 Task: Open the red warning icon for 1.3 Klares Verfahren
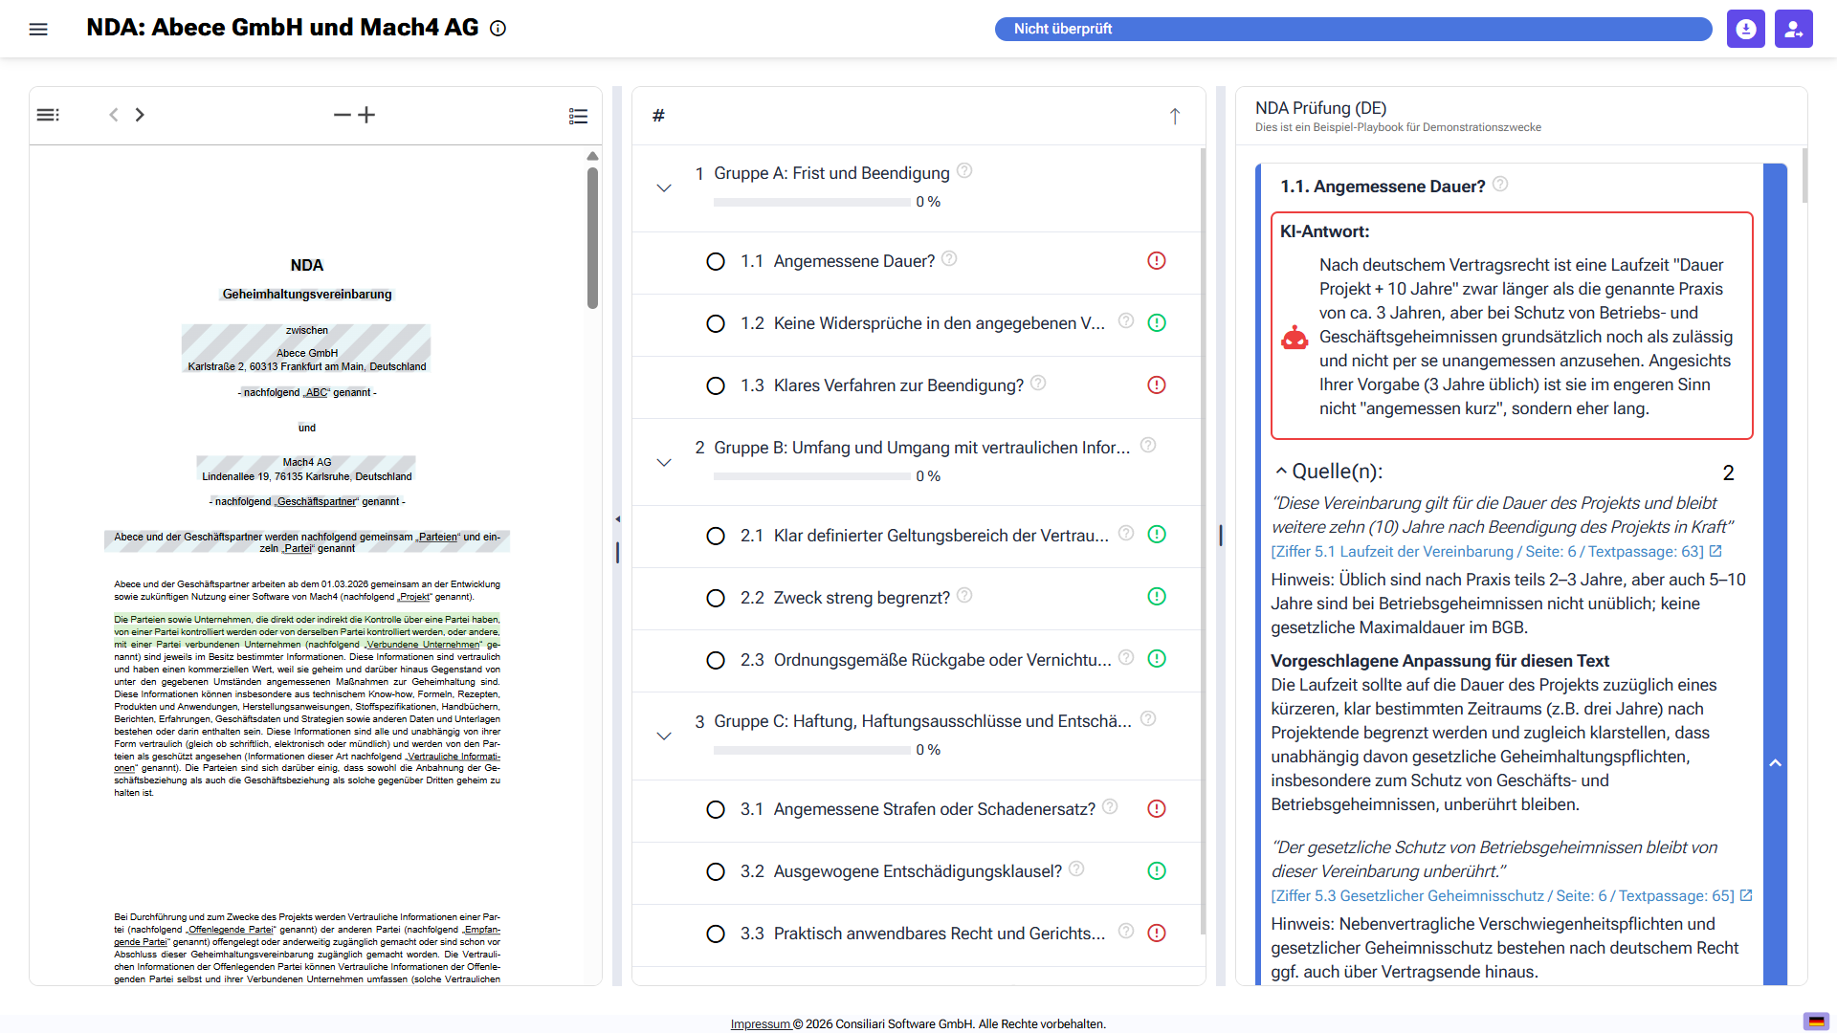[x=1156, y=385]
